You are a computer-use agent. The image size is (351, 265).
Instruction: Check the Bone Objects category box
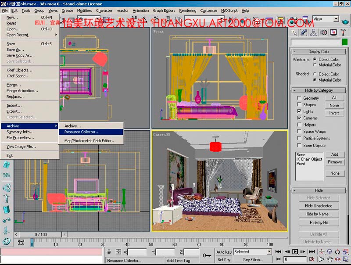point(299,145)
